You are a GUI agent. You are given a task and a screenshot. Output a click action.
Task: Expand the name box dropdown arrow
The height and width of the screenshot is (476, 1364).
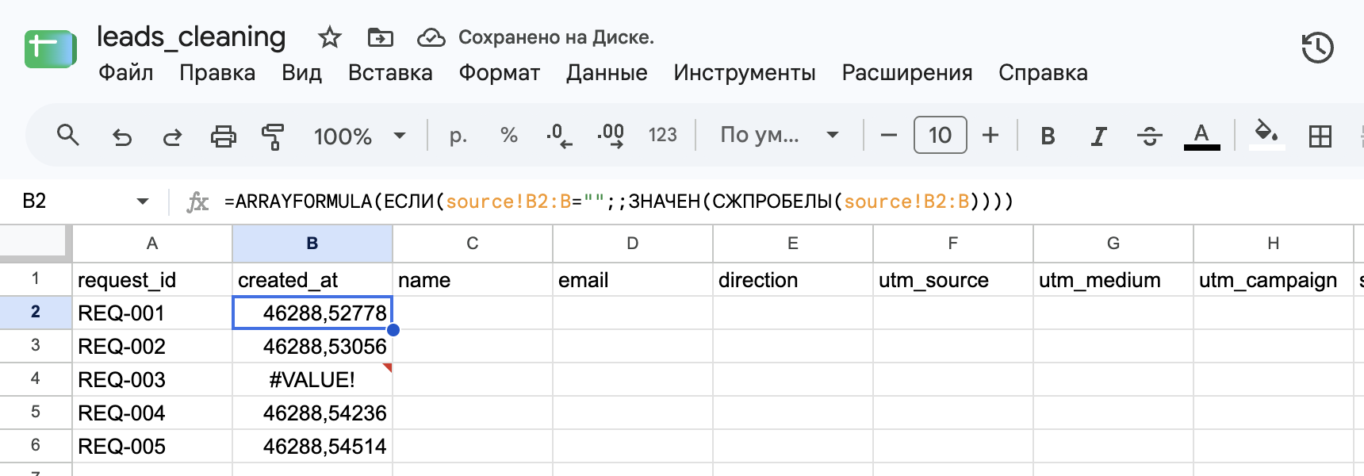[x=143, y=202]
